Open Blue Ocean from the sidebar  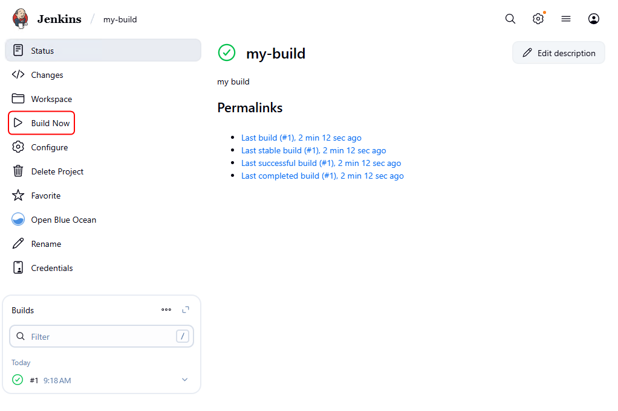[x=63, y=220]
